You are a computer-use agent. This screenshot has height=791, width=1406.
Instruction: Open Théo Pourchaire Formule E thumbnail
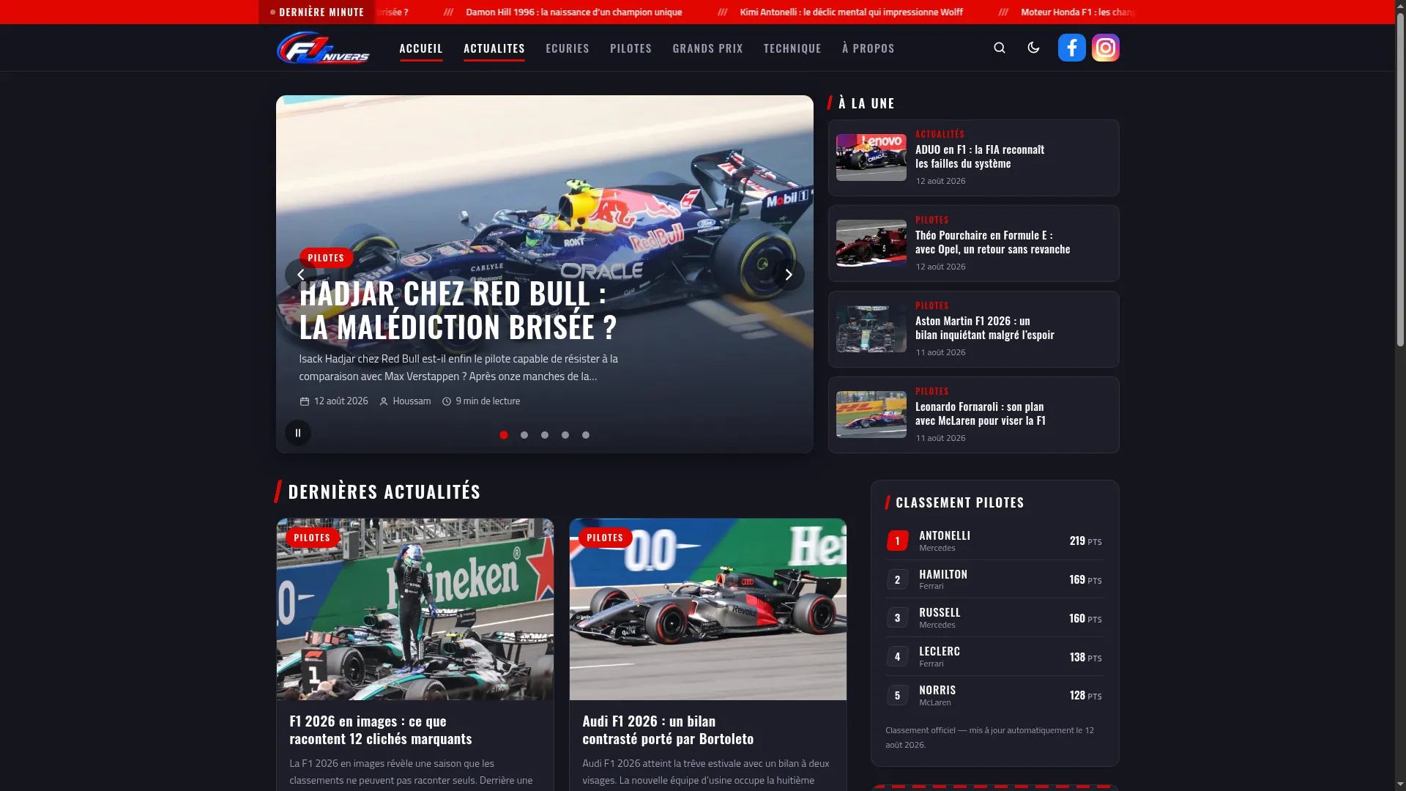[871, 243]
